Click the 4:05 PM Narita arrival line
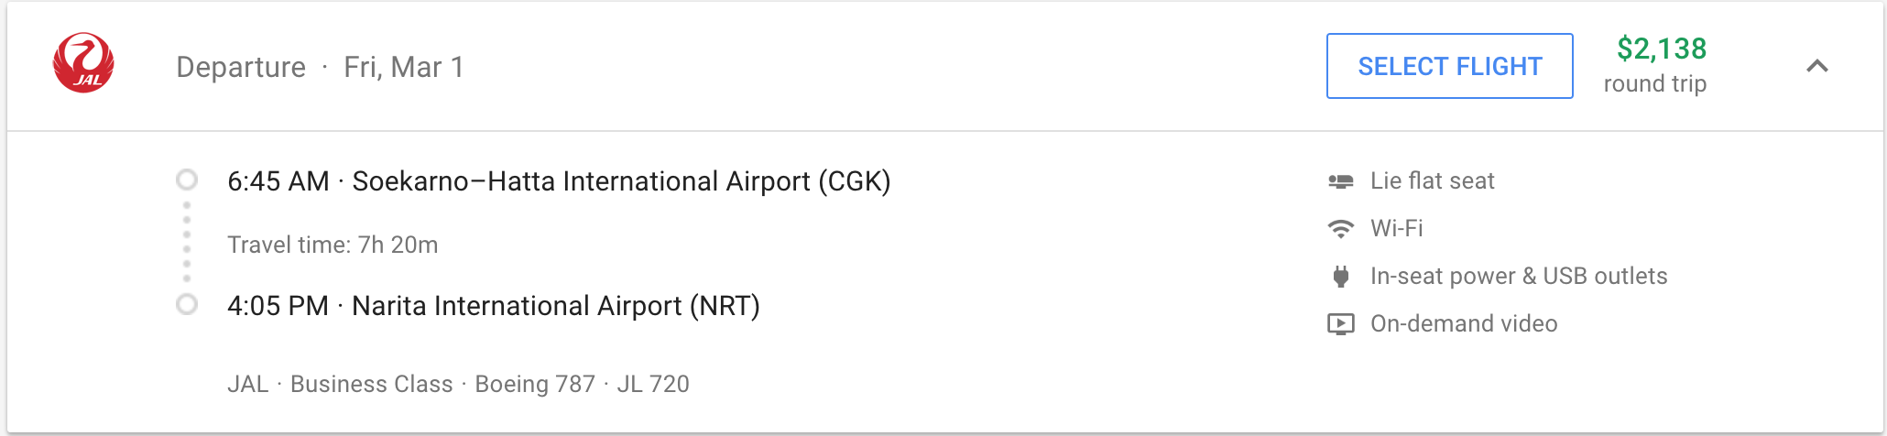The image size is (1887, 436). coord(494,306)
